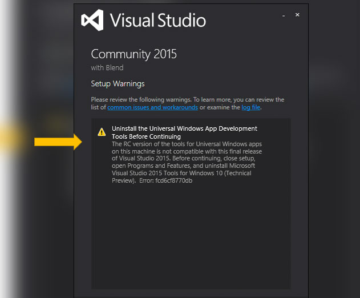Screen dimensions: 360x298
Task: Click the Visual Studio logo icon
Action: click(92, 20)
